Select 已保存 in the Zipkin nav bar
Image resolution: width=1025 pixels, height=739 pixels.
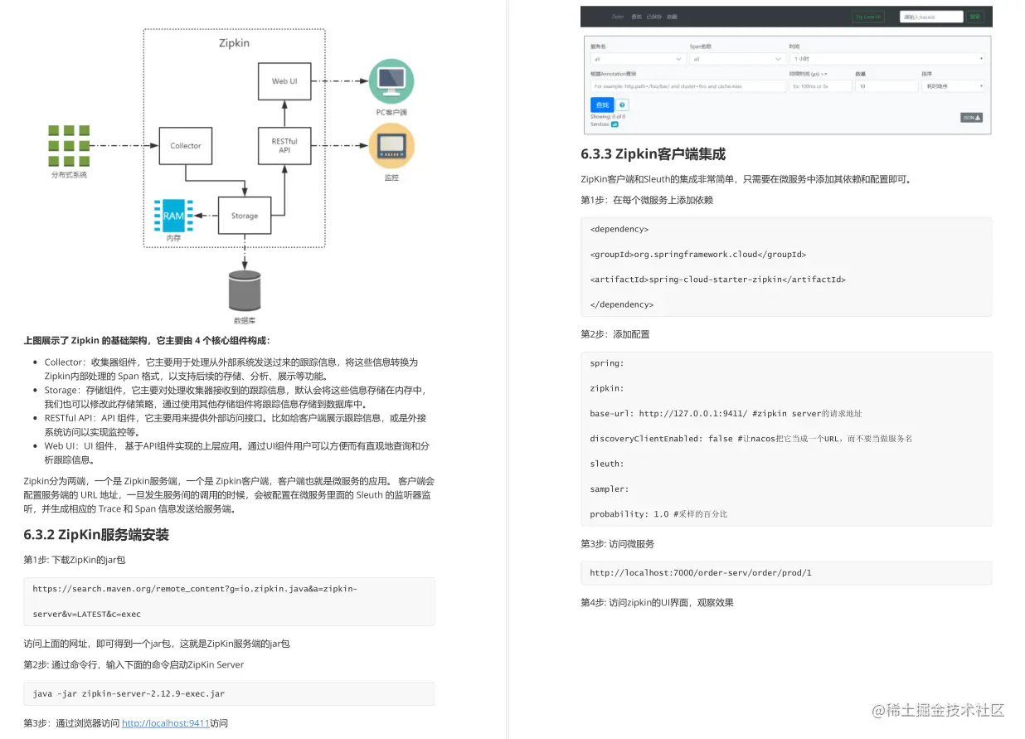tap(653, 17)
